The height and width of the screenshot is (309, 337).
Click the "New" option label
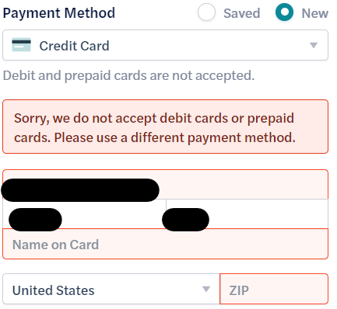tap(315, 13)
